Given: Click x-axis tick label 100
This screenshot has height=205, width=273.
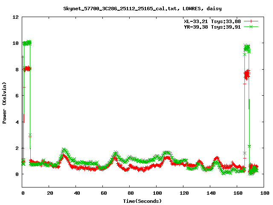Looking at the screenshot, I should pyautogui.click(x=157, y=193).
